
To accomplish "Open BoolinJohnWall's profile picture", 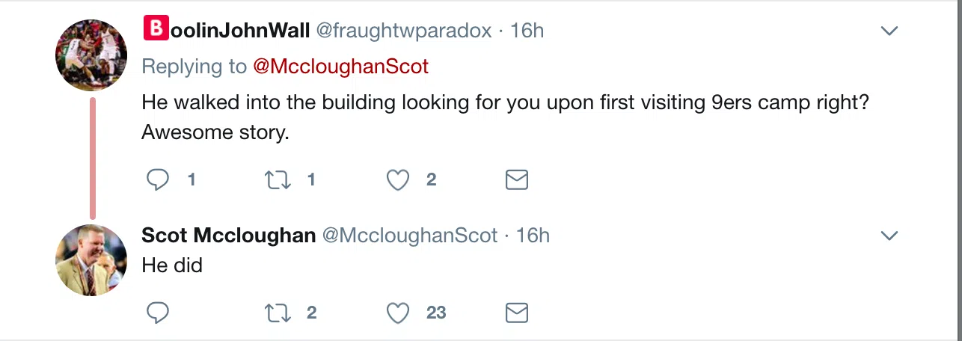I will point(91,55).
